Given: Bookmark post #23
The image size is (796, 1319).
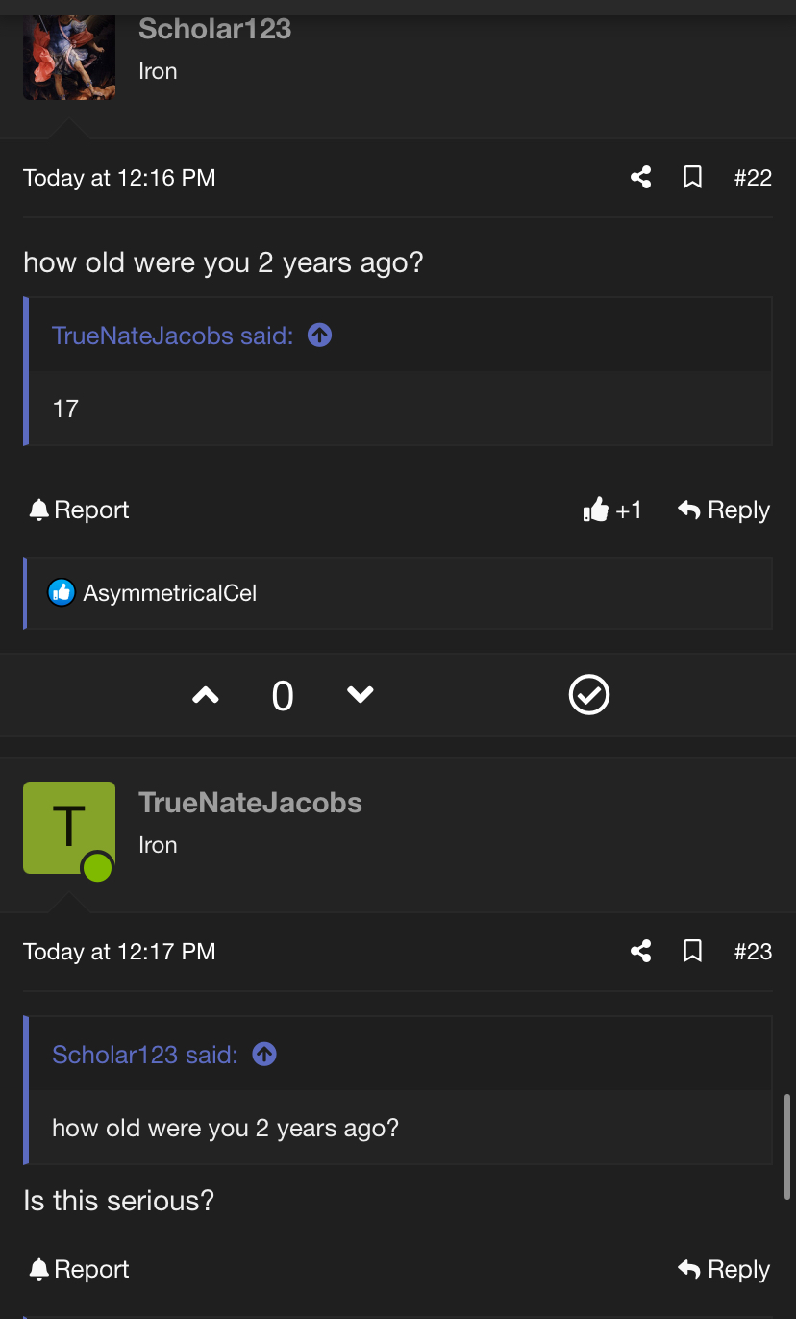Looking at the screenshot, I should click(x=692, y=952).
